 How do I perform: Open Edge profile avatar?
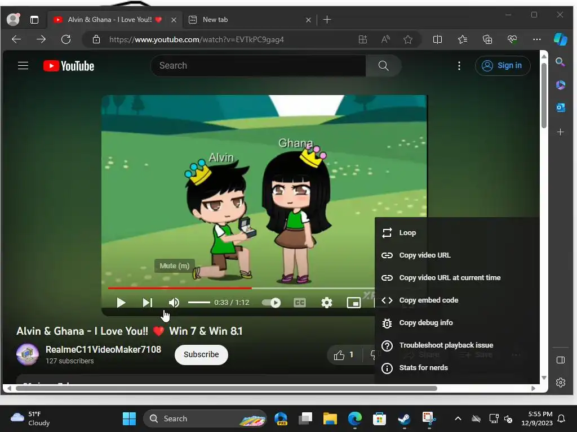click(14, 20)
